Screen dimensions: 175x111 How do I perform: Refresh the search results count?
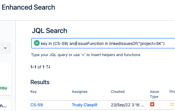point(48,67)
